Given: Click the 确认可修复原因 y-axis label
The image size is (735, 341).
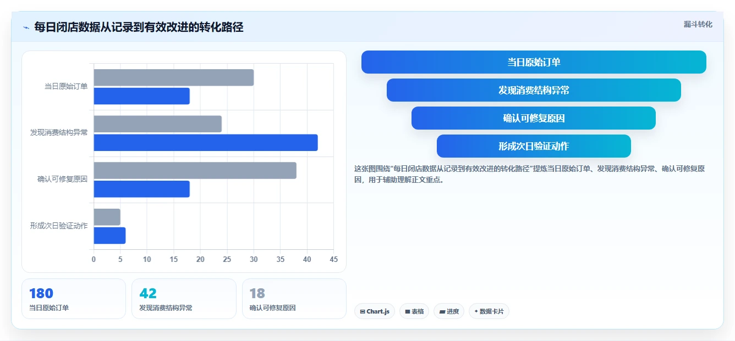Looking at the screenshot, I should [62, 179].
